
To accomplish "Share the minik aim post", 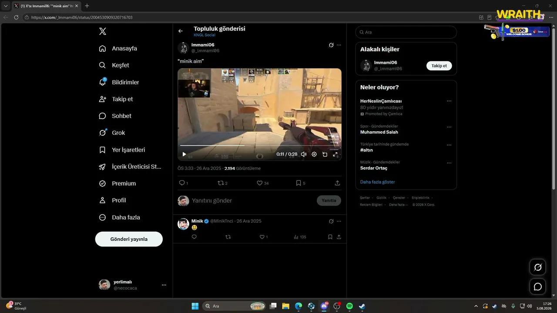I will (337, 183).
